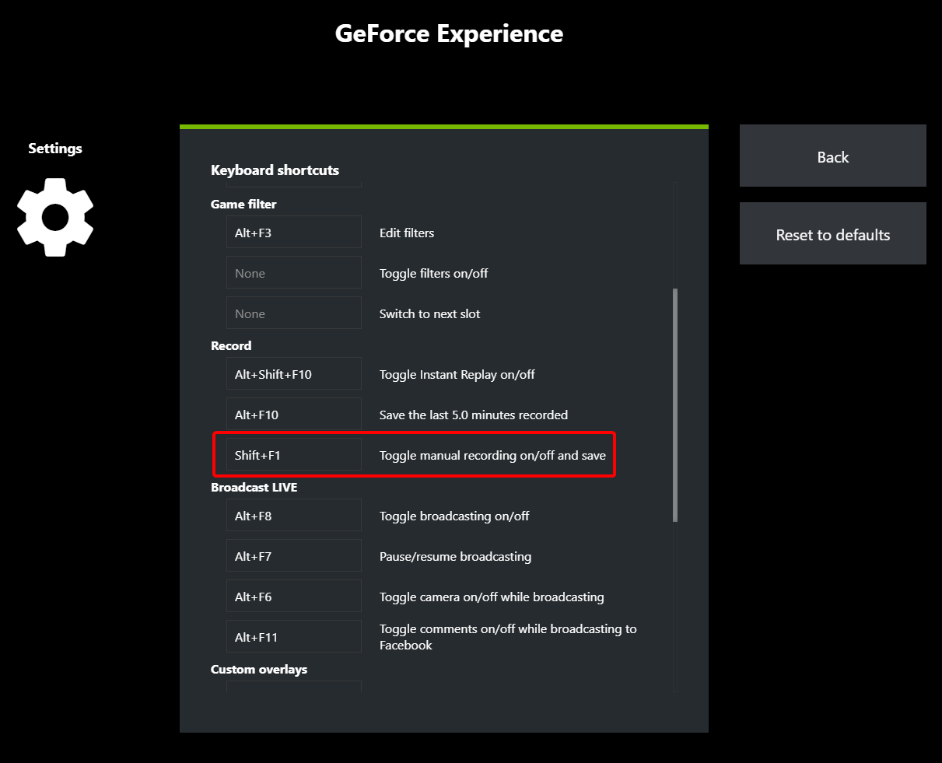Click the 'GeForce Experience' title text
The width and height of the screenshot is (942, 763).
pyautogui.click(x=449, y=33)
